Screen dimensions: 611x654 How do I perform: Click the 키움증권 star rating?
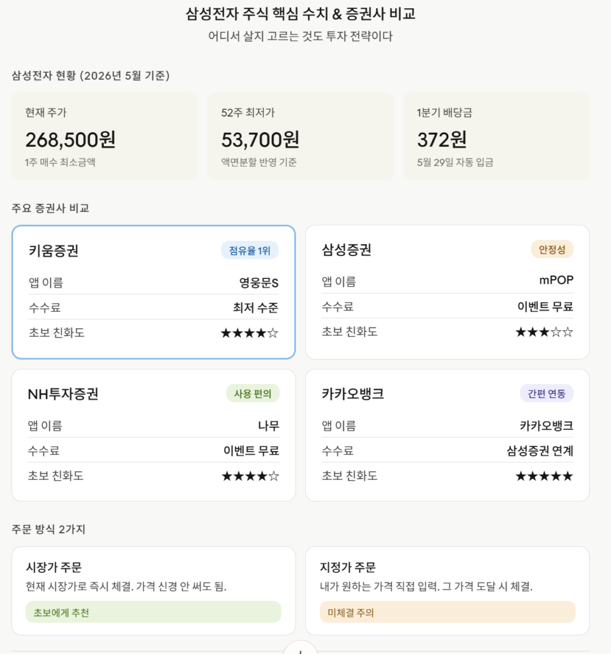(250, 333)
